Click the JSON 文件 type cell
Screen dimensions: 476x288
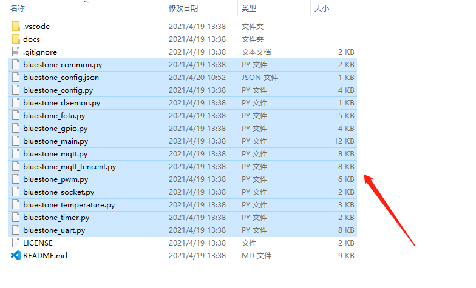coord(260,78)
